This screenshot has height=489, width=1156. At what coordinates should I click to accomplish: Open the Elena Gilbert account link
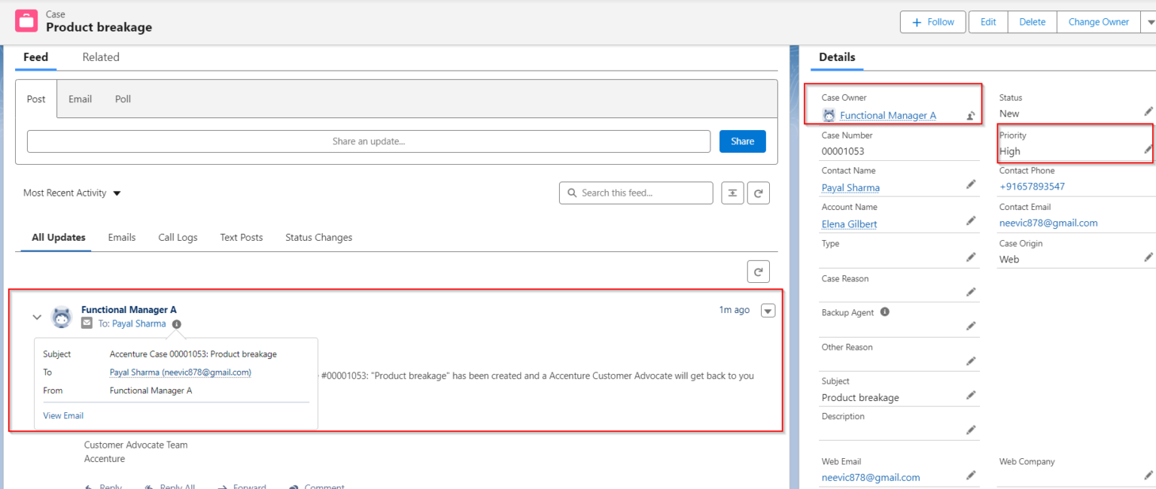tap(850, 223)
